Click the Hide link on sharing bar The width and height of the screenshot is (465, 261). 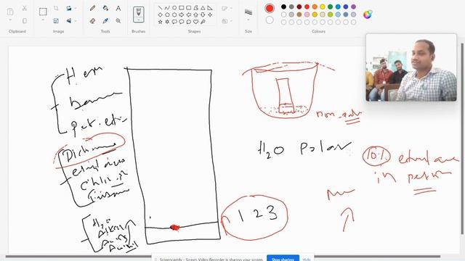(x=307, y=260)
